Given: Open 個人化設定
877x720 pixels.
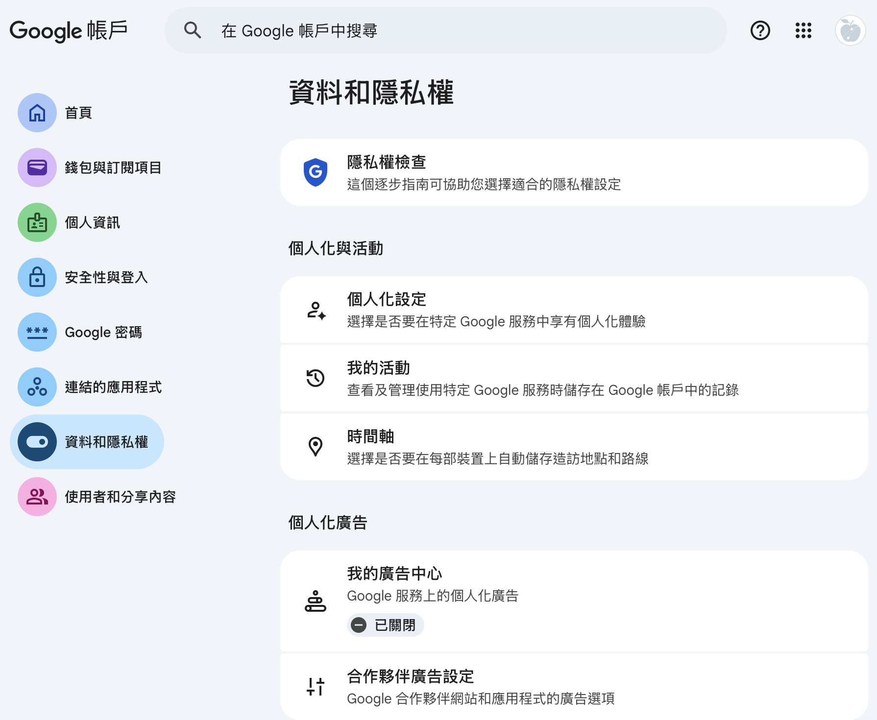Looking at the screenshot, I should click(574, 310).
